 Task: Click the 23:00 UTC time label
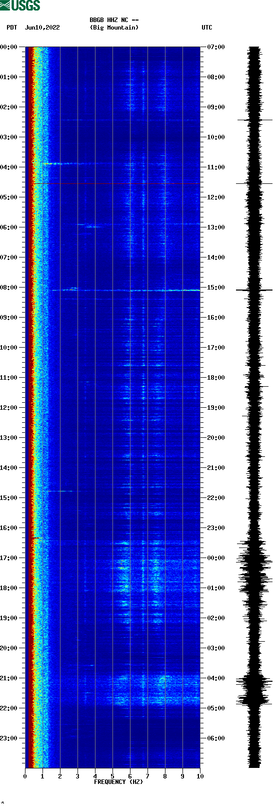click(216, 528)
